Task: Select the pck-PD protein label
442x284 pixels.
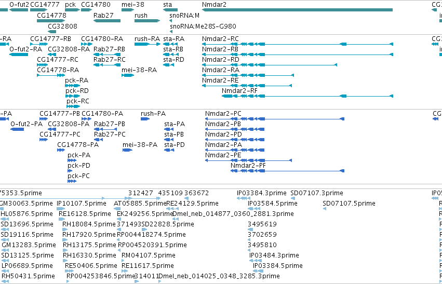Action: [x=78, y=166]
